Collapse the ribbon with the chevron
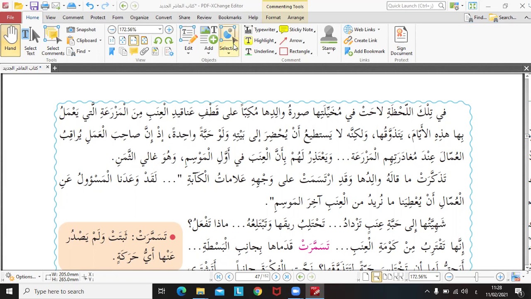This screenshot has height=299, width=531. [x=526, y=17]
